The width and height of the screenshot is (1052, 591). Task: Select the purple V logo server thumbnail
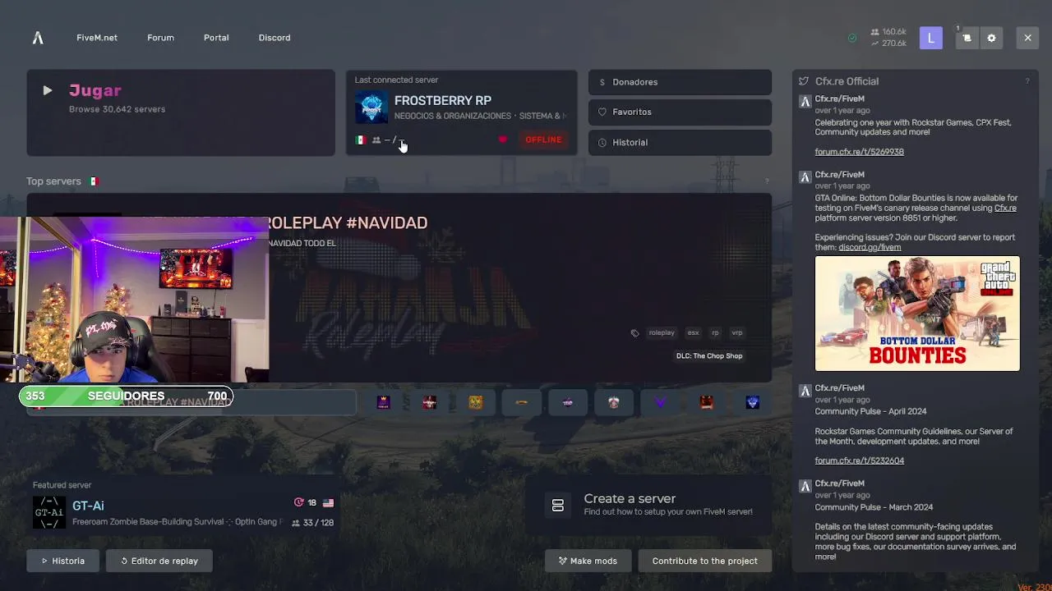660,402
